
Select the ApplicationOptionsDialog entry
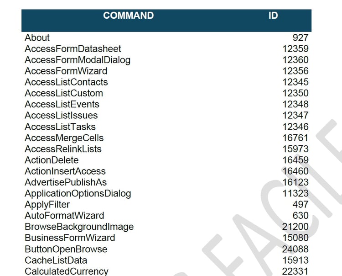tap(78, 194)
